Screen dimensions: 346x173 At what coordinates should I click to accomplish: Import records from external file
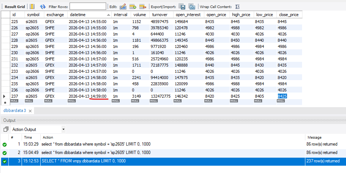click(x=192, y=7)
